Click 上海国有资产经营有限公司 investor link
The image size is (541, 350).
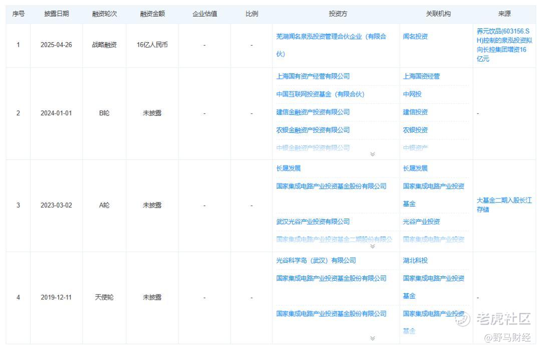tap(313, 76)
